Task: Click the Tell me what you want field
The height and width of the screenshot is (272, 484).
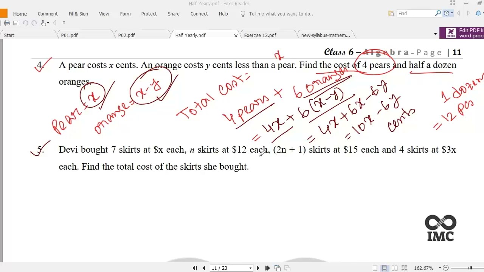Action: 281,14
